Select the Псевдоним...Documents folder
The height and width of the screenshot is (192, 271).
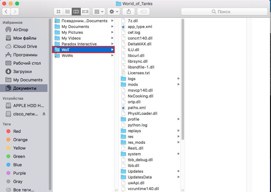point(84,21)
